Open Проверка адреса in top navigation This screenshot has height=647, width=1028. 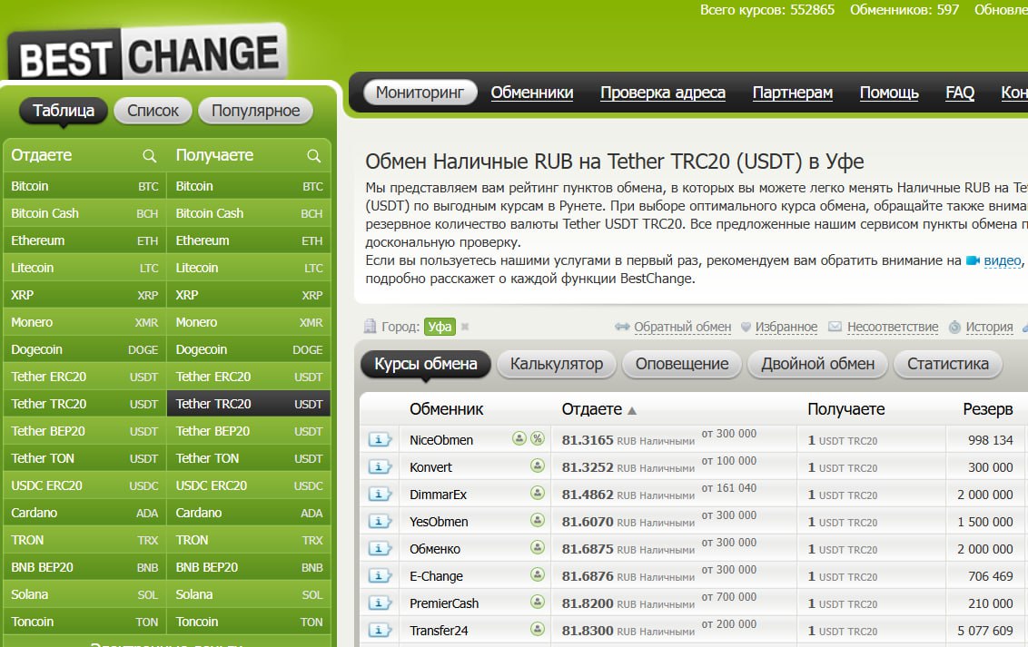663,93
